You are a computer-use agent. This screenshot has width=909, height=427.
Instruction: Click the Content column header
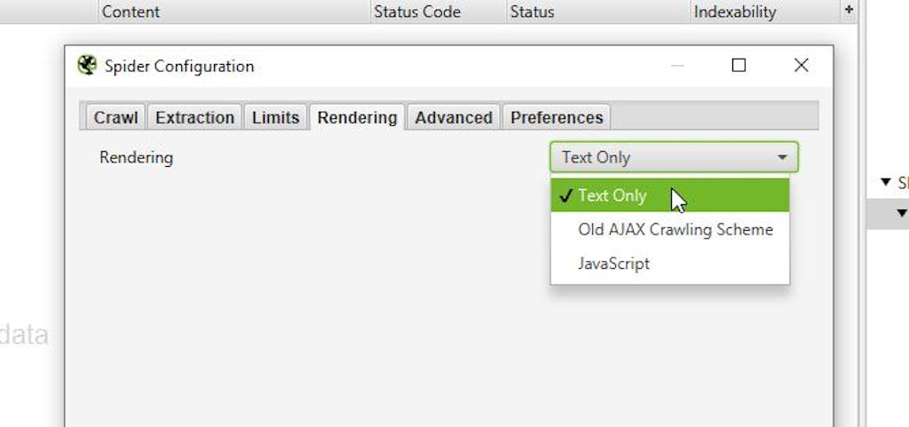click(x=131, y=12)
